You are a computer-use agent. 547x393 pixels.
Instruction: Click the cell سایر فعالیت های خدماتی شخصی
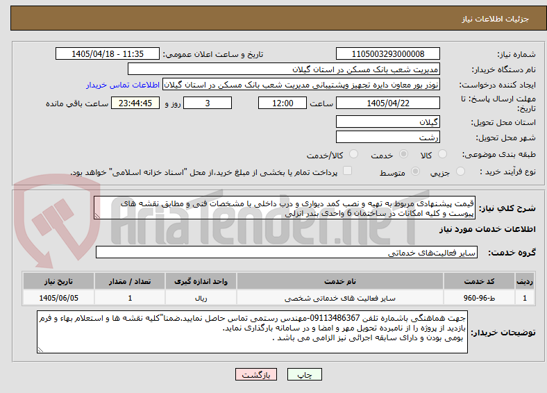(340, 298)
